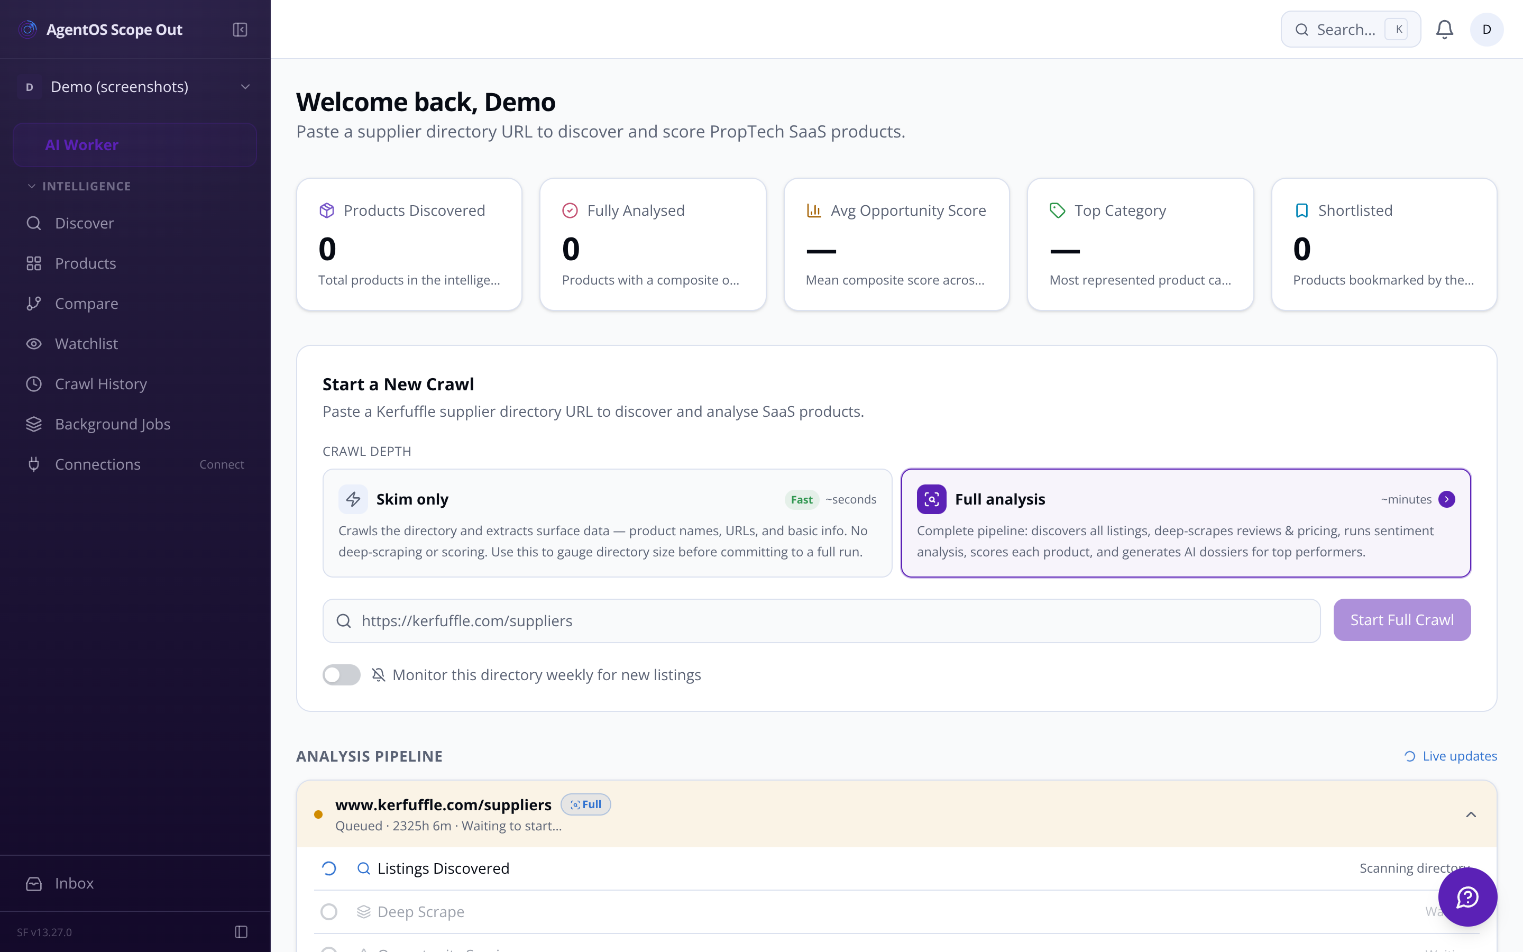The image size is (1523, 952).
Task: Click the Fully Analysed check icon
Action: pos(570,210)
